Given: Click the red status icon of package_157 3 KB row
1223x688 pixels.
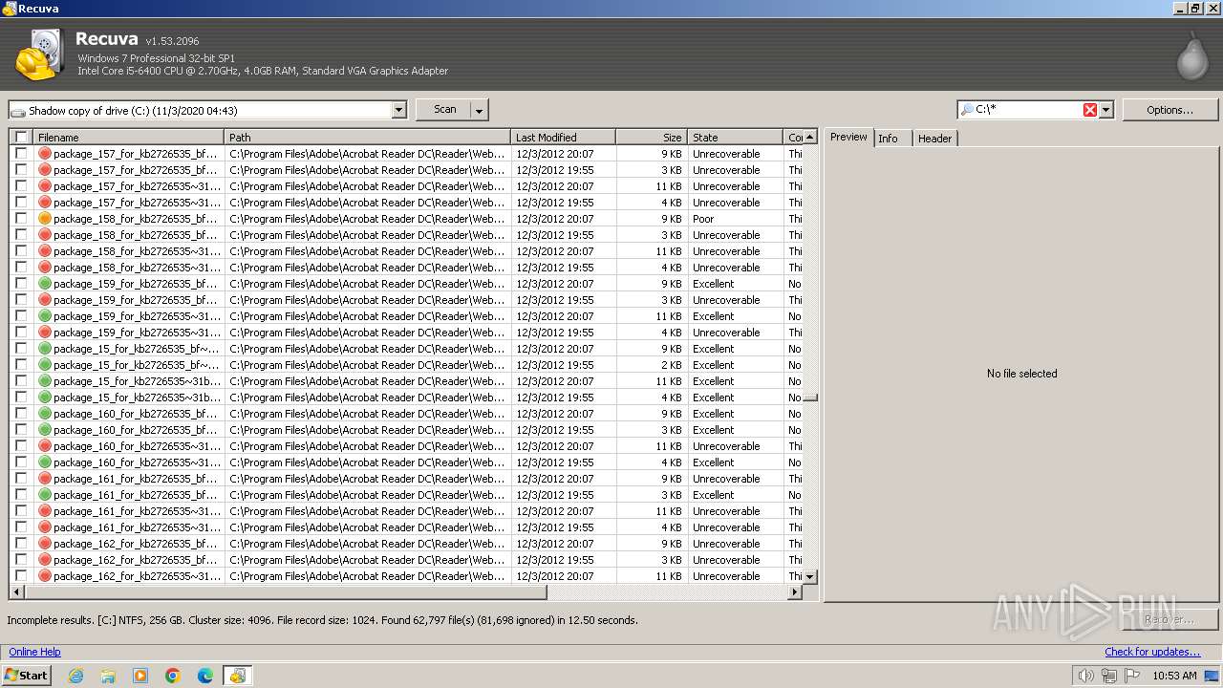Looking at the screenshot, I should pyautogui.click(x=44, y=170).
